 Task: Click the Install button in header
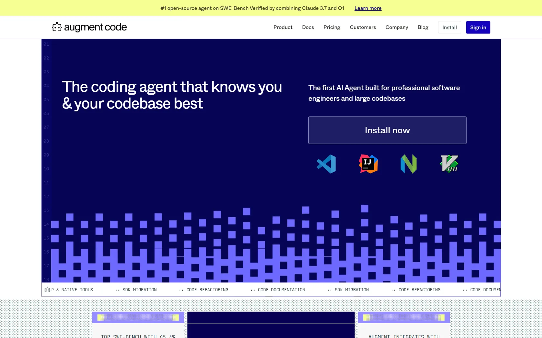click(449, 27)
